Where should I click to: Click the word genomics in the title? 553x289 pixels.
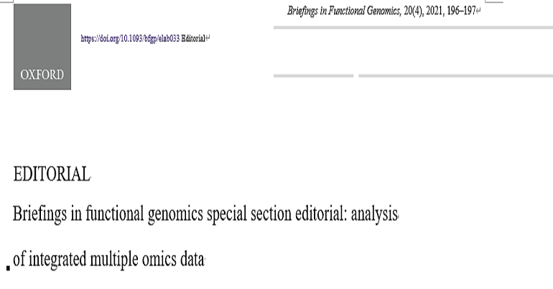click(x=175, y=214)
